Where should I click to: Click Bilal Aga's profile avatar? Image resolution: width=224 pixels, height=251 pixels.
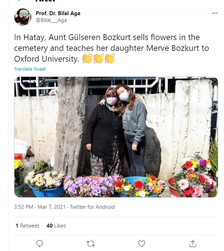click(23, 17)
